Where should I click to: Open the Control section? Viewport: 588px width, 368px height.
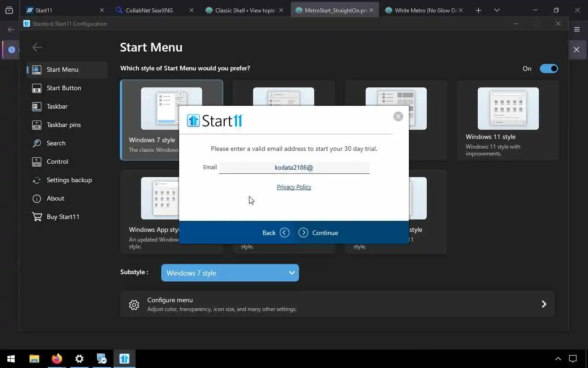point(67,161)
